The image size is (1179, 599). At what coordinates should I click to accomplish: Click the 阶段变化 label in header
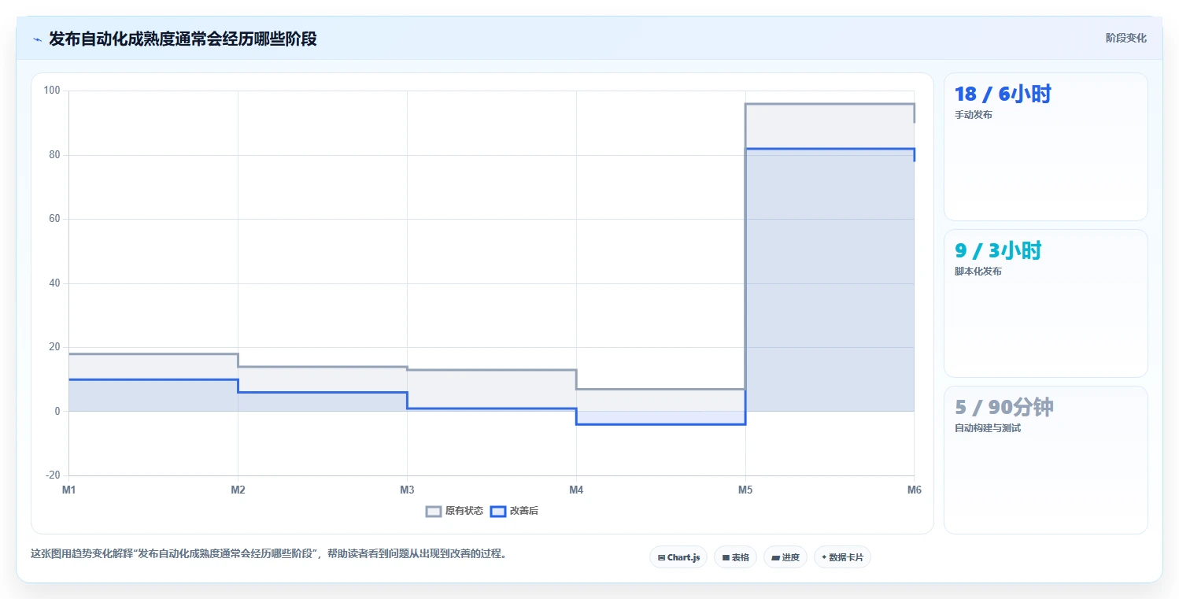[x=1126, y=38]
